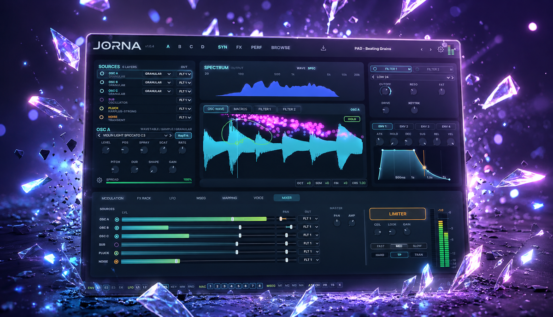553x317 pixels.
Task: Select the HARD limiter mode
Action: coord(380,255)
